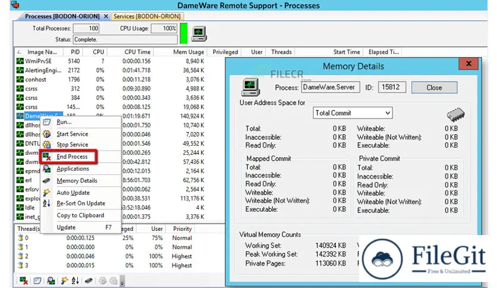Open the Total Commit dropdown
This screenshot has height=288, width=497.
click(353, 113)
